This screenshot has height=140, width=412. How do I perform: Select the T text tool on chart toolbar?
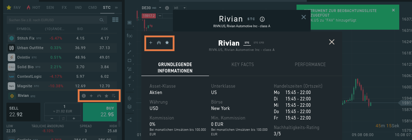tap(129, 86)
